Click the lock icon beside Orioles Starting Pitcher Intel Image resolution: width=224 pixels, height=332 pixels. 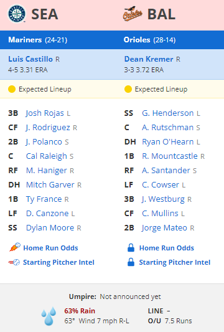(131, 262)
